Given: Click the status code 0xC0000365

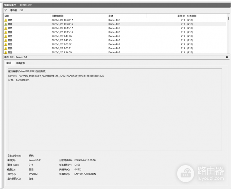Looking at the screenshot, I should (x=23, y=80).
